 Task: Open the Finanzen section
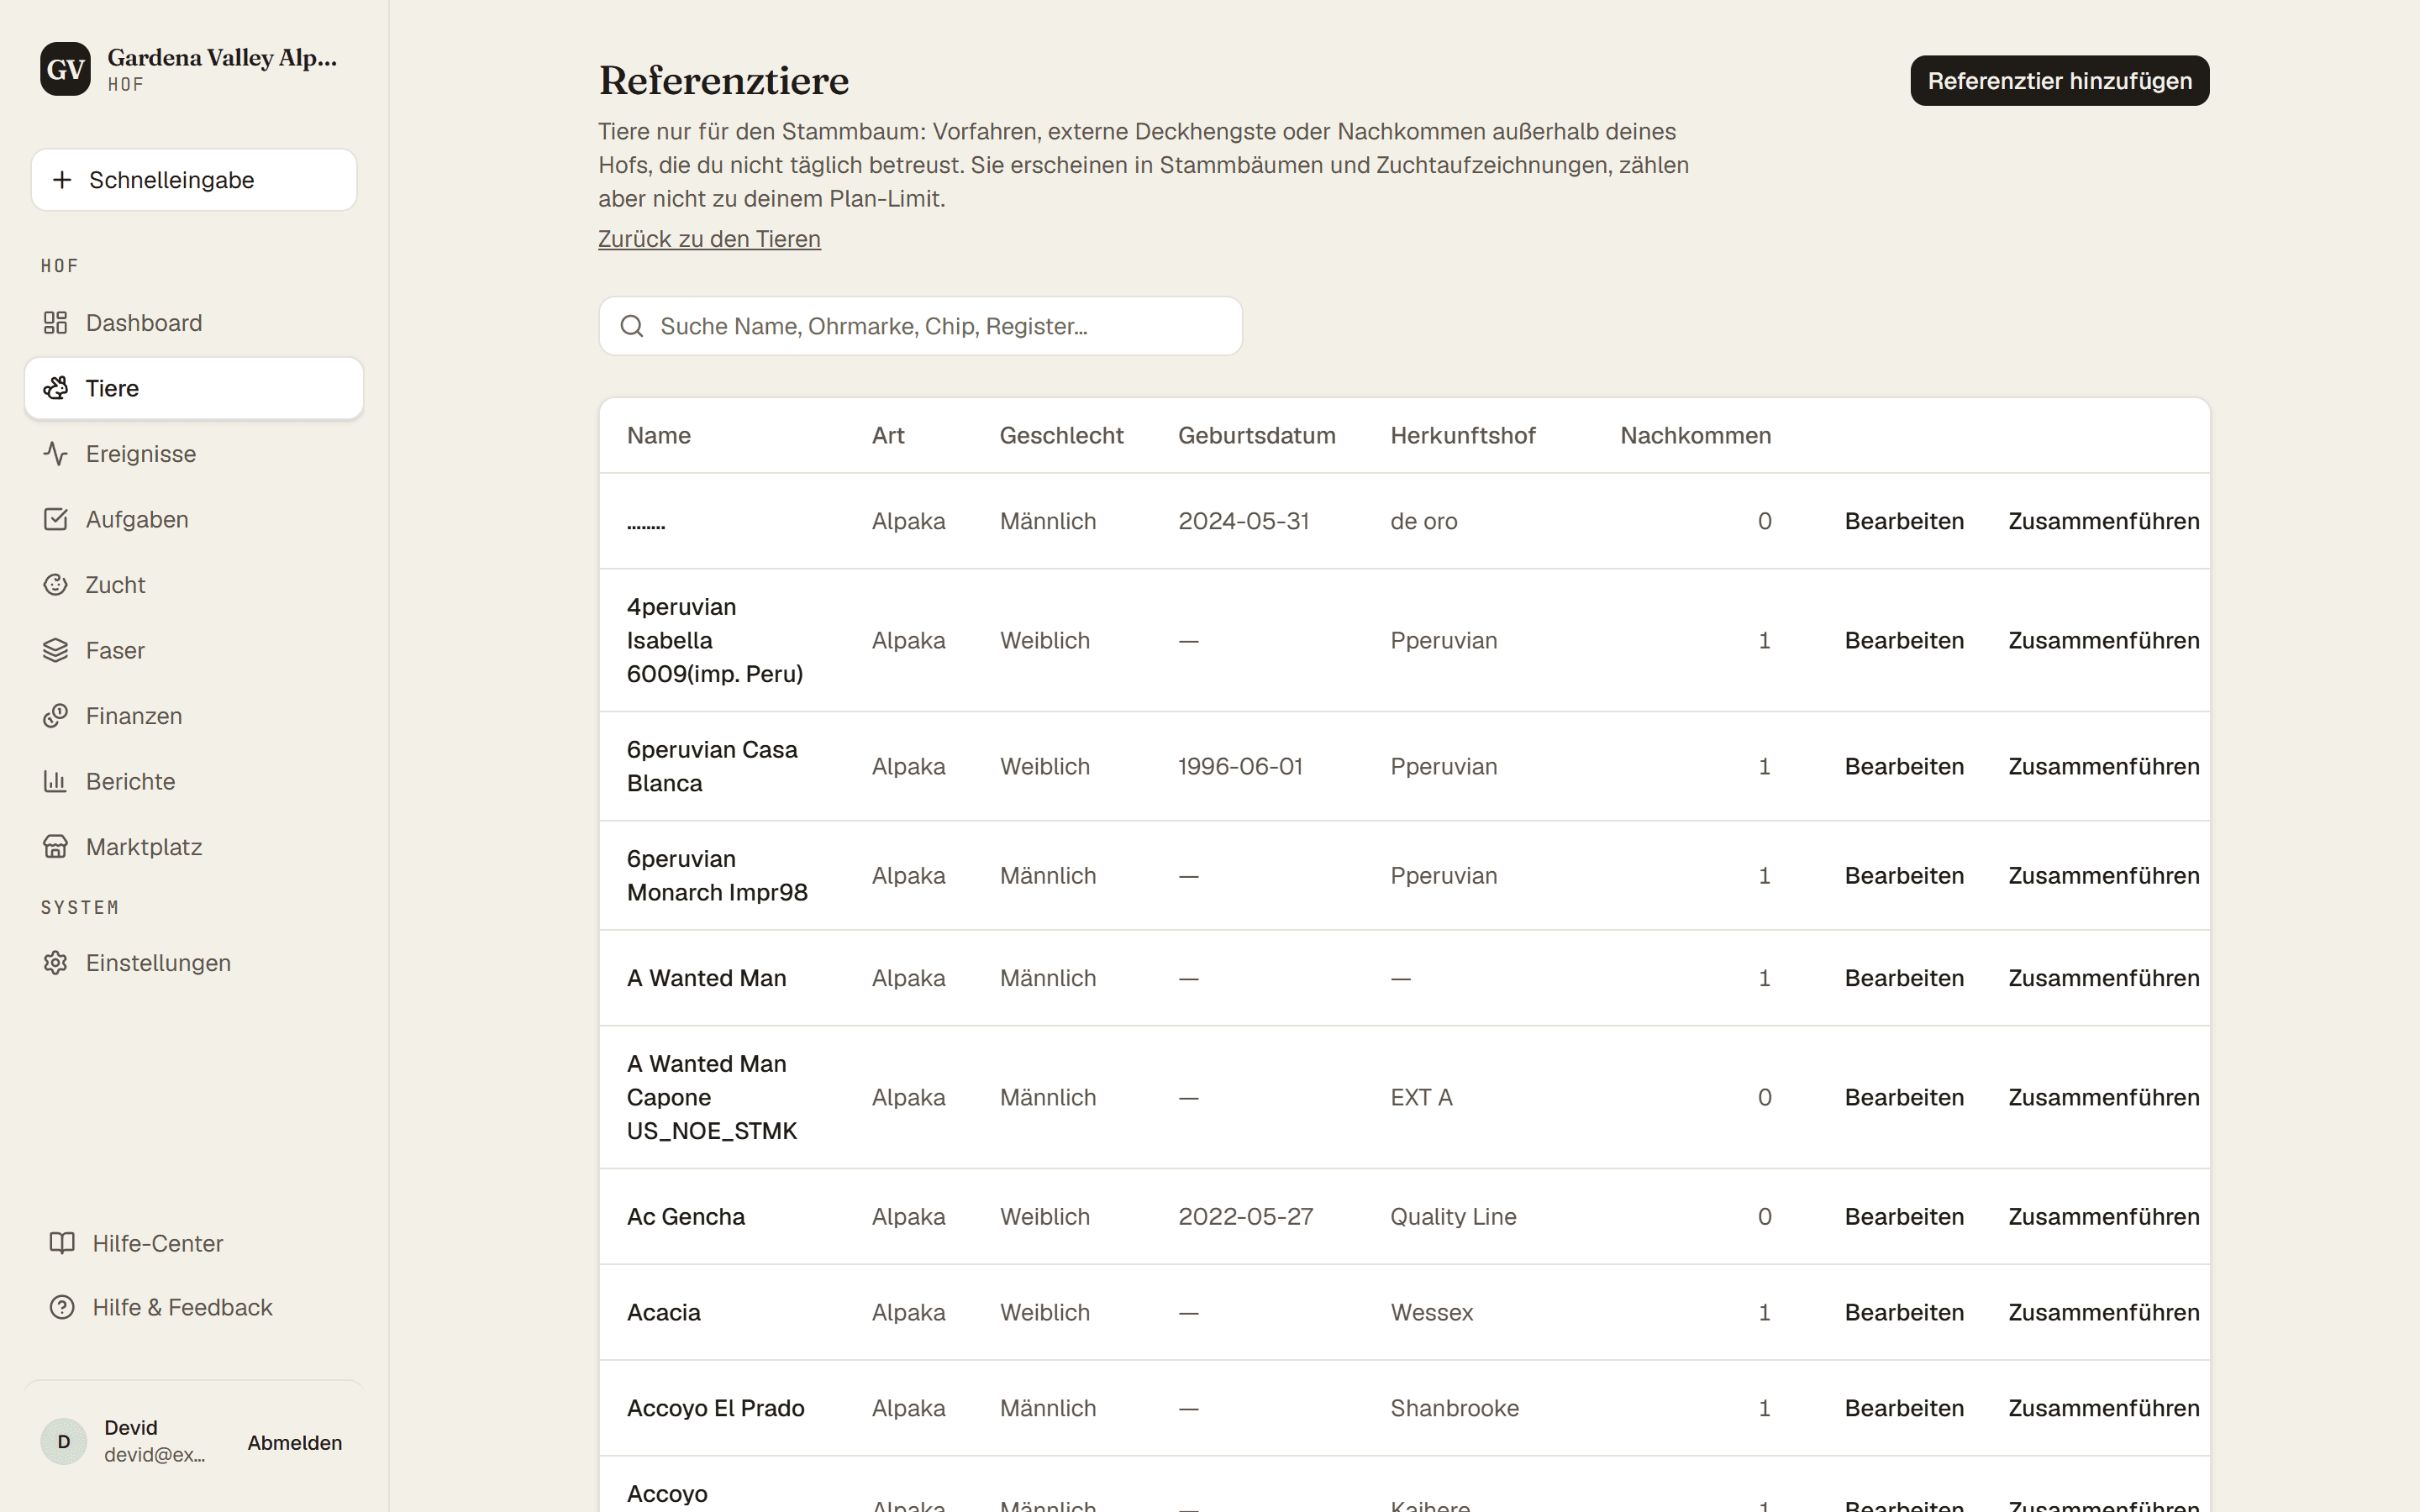pyautogui.click(x=194, y=716)
